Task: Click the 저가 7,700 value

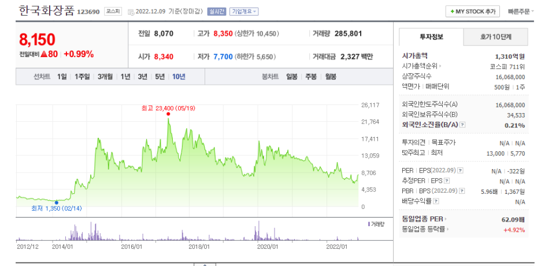Action: tap(223, 57)
